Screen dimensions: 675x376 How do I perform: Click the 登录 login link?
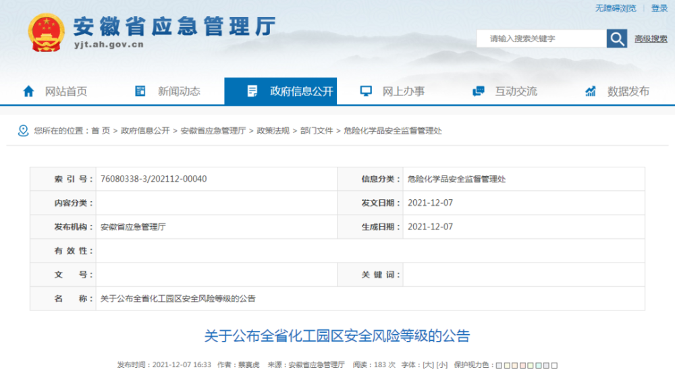pos(659,8)
